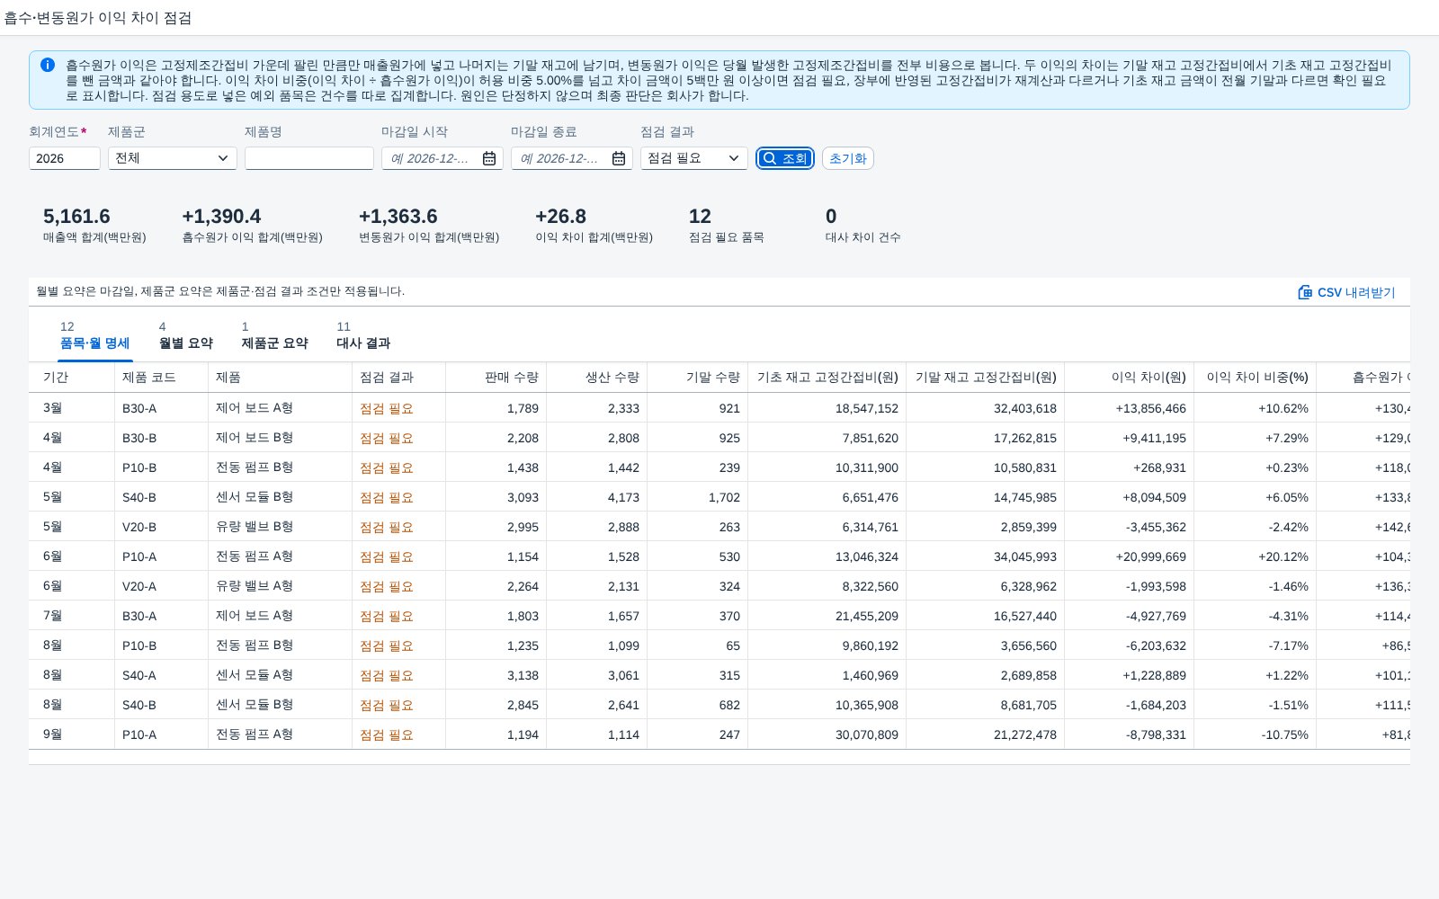The image size is (1439, 899).
Task: Click the 초기화 reset button
Action: 847,158
